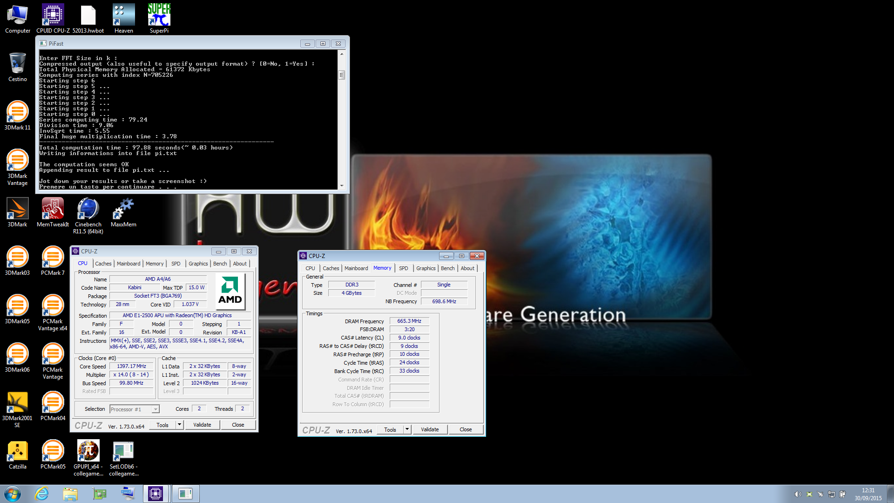The height and width of the screenshot is (503, 894).
Task: Open PCMark Vantage x64 shortcut
Action: coord(53,313)
